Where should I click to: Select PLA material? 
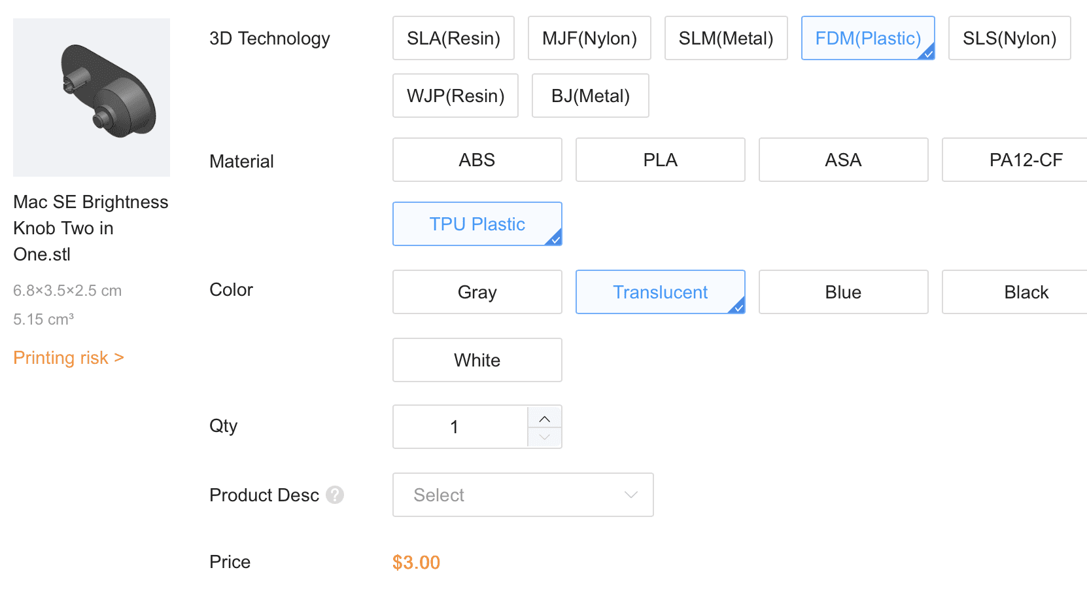tap(660, 160)
